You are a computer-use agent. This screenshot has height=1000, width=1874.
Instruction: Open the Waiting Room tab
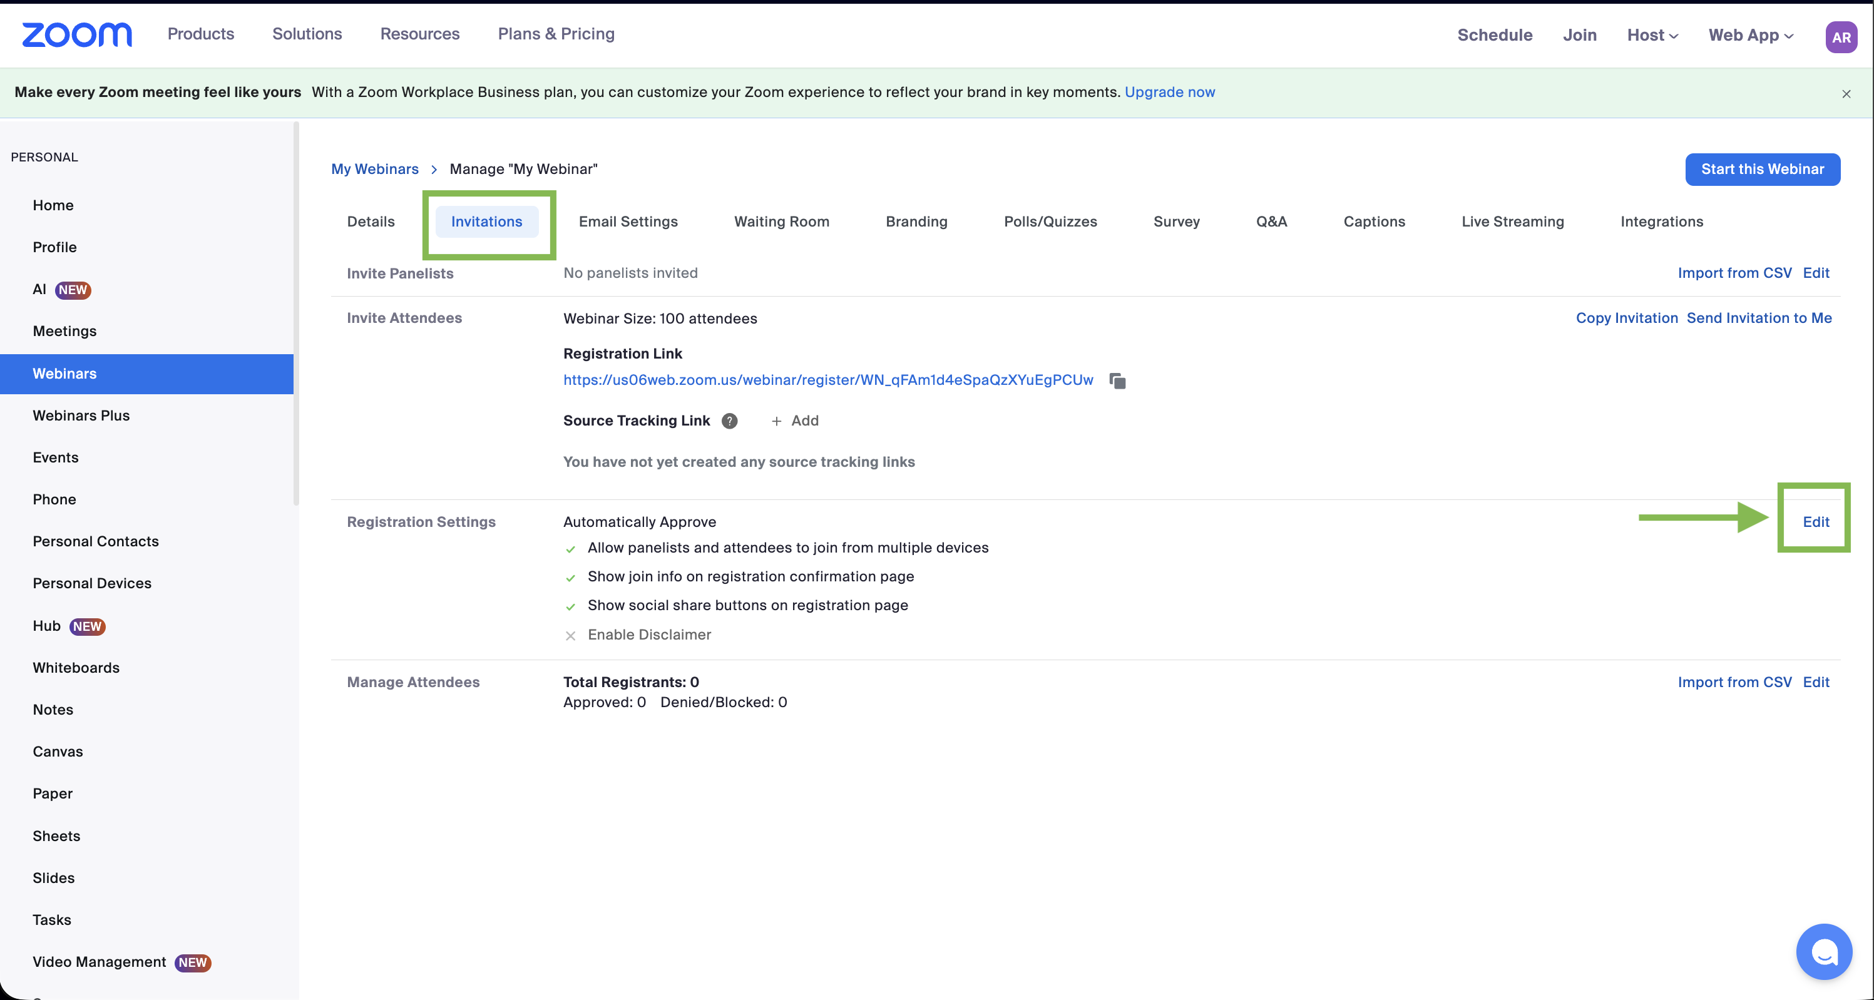[x=782, y=222]
